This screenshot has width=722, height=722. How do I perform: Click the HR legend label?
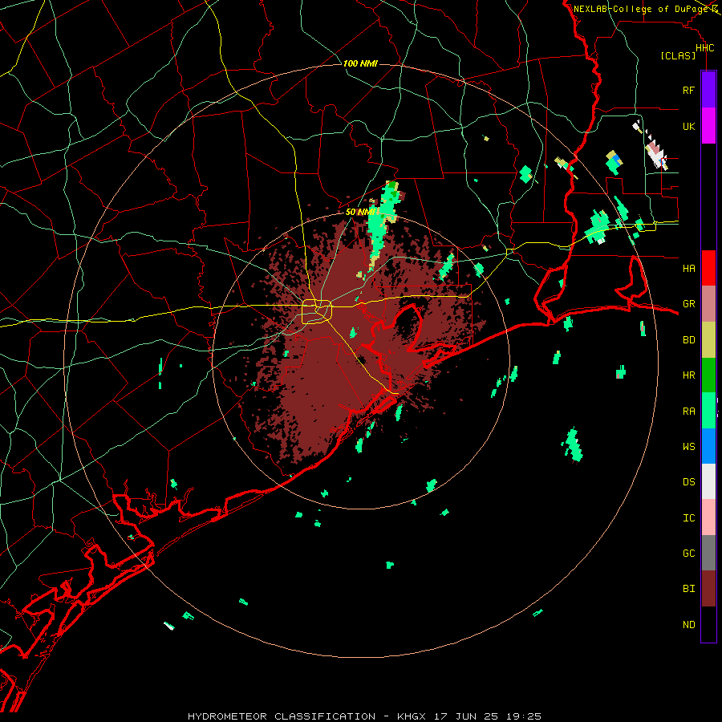(688, 375)
